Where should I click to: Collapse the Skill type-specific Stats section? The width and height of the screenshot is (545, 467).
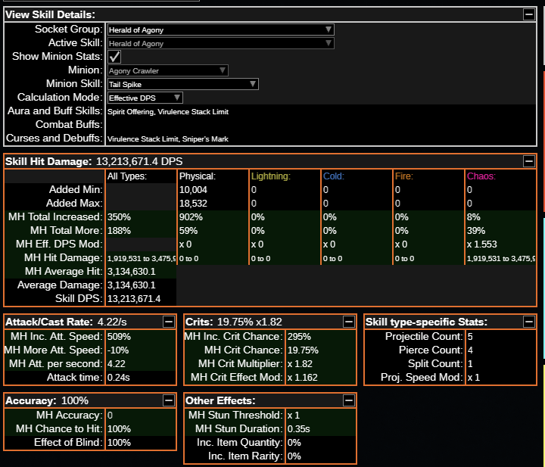coord(529,322)
